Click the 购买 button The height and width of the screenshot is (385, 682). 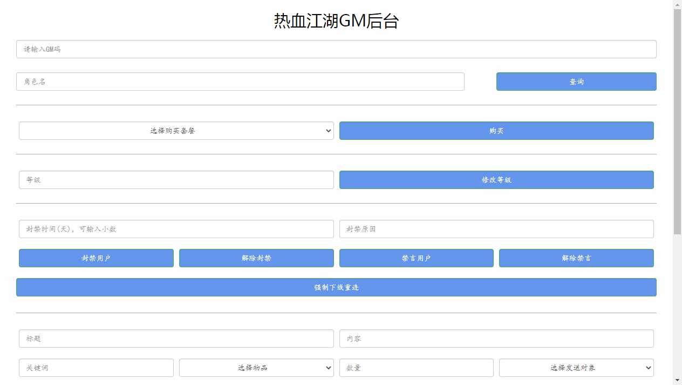point(496,131)
